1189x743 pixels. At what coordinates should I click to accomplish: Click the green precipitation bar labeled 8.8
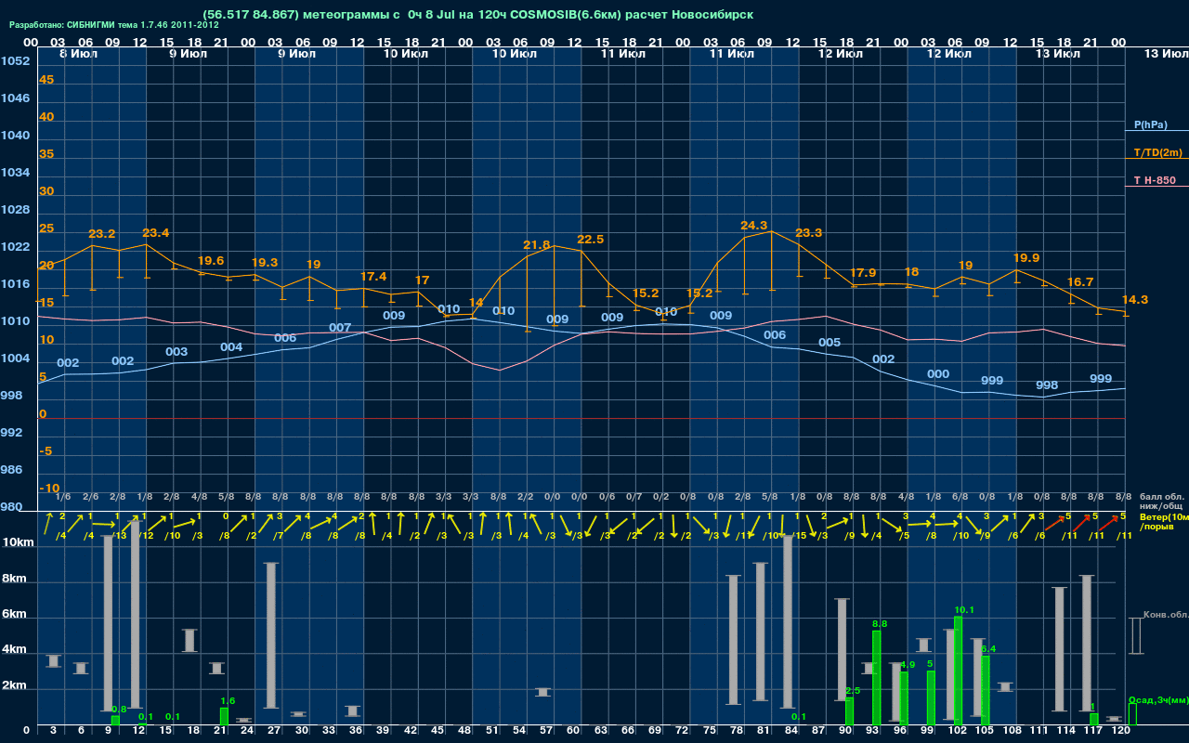[876, 678]
